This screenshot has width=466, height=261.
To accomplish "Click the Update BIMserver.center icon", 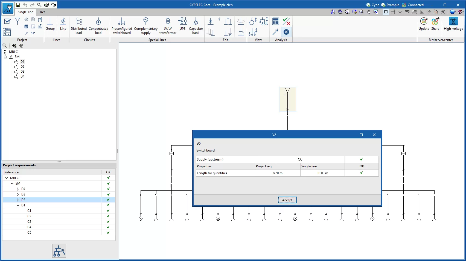I will pyautogui.click(x=424, y=24).
